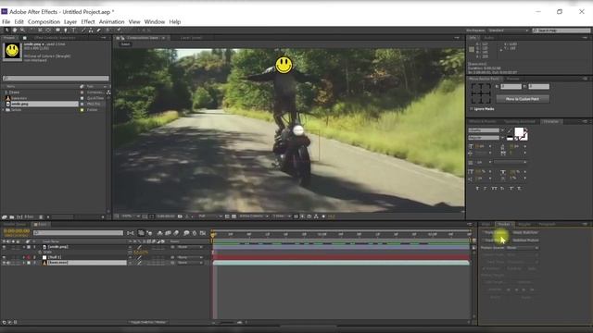The width and height of the screenshot is (593, 333).
Task: Click the Brainstorm icon in timeline header
Action: pyautogui.click(x=186, y=233)
